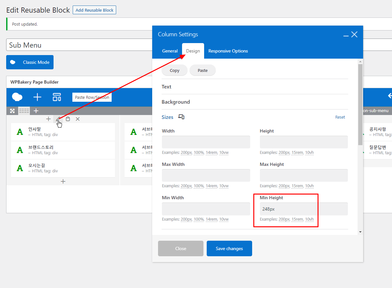Screen dimensions: 392x288
Task: Click the Sub Menu title field
Action: (79, 45)
